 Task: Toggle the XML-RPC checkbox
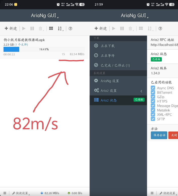point(153,114)
